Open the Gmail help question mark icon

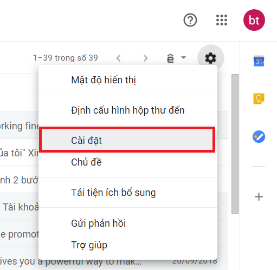click(x=190, y=20)
